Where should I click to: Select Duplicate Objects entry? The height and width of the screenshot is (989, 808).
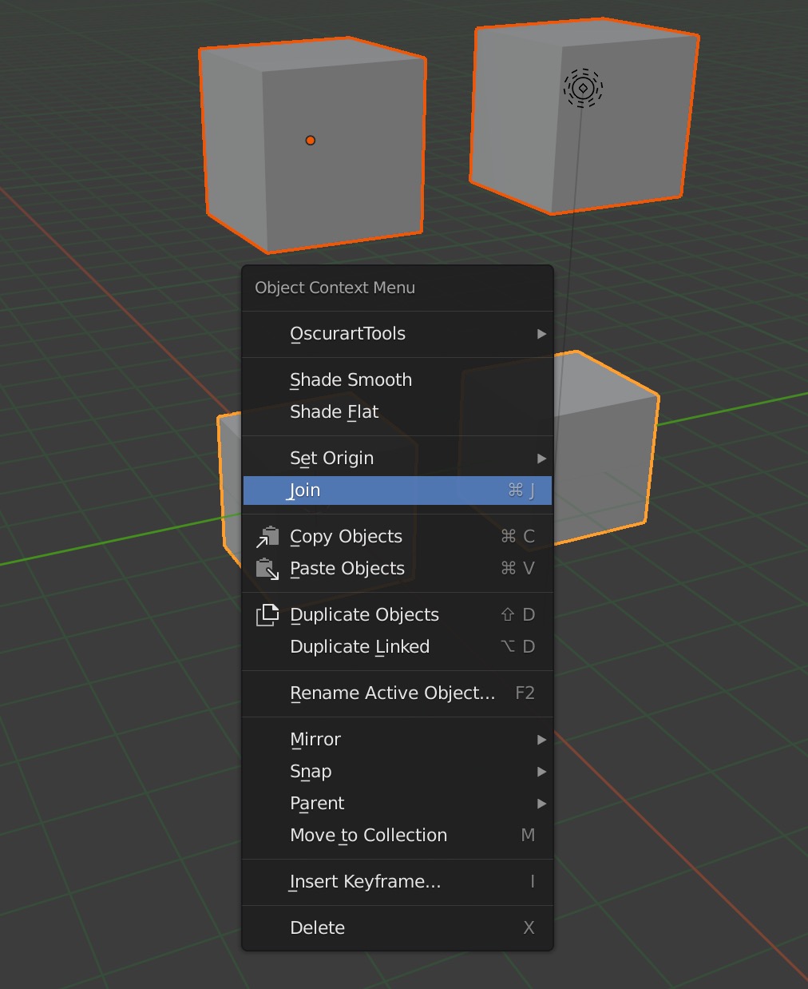[x=397, y=615]
